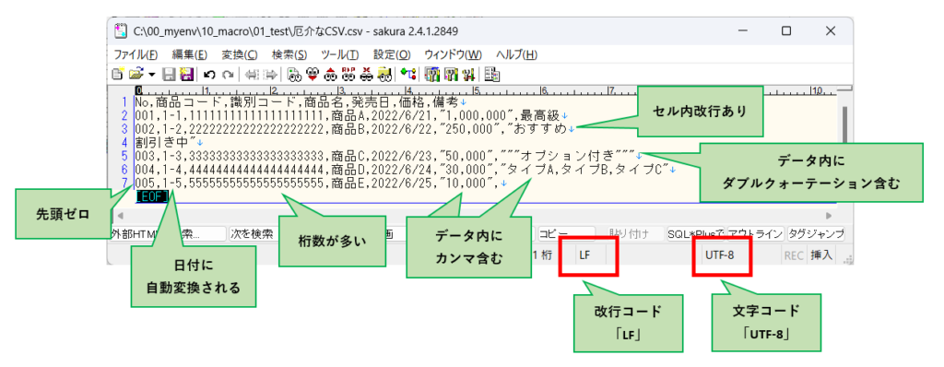This screenshot has height=367, width=944.
Task: Click the horizontal scrollbar right arrow
Action: 830,215
